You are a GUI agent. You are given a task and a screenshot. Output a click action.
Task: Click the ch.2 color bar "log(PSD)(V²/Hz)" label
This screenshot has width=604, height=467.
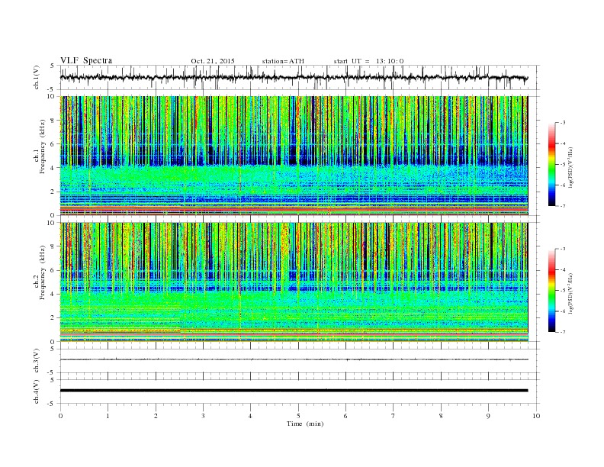(571, 292)
